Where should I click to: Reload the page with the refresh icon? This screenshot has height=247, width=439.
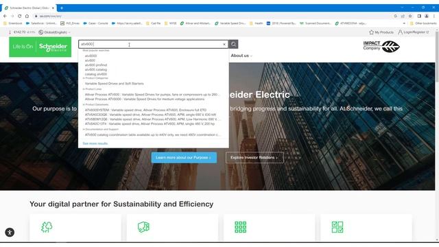point(19,16)
